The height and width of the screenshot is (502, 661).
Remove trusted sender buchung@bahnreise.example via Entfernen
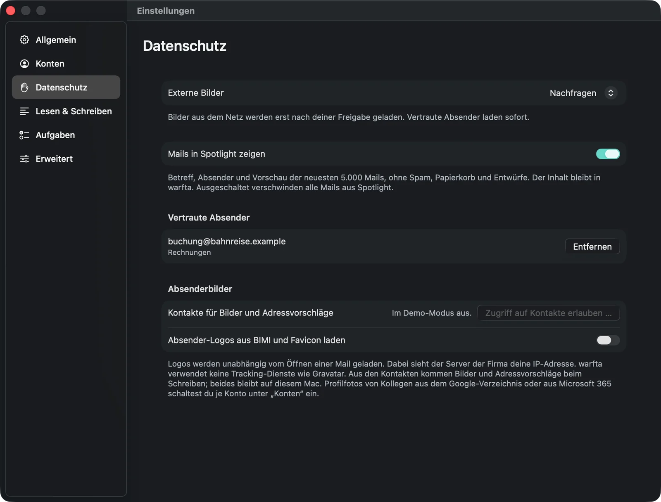[x=592, y=246]
